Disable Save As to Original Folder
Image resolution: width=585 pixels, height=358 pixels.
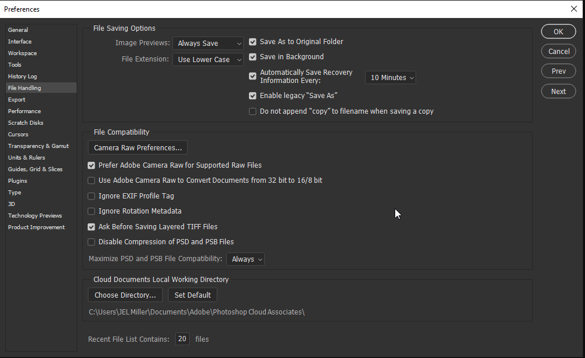(252, 42)
